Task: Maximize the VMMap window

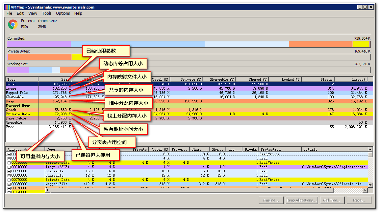Action: click(x=365, y=7)
